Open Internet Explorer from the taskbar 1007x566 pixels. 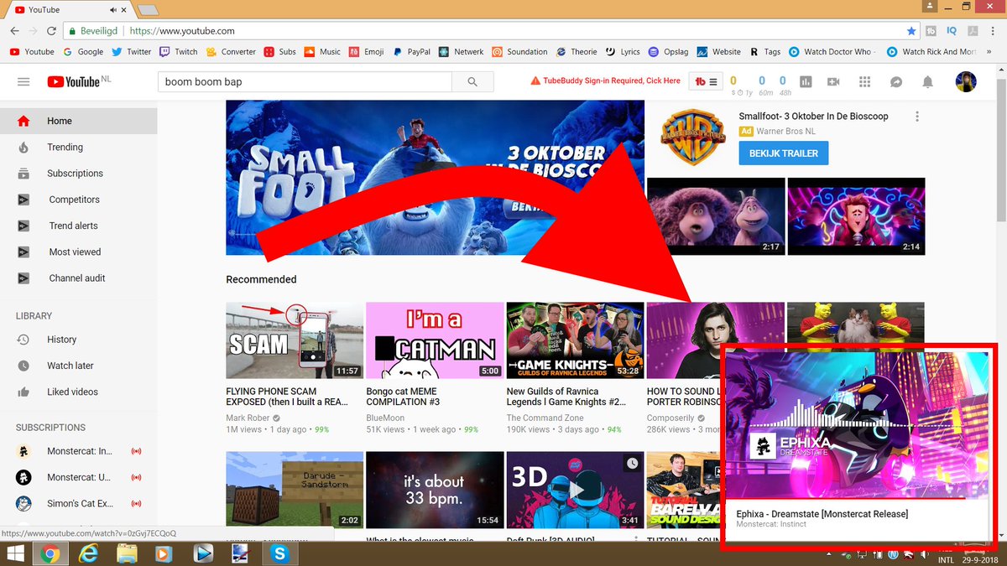[88, 553]
